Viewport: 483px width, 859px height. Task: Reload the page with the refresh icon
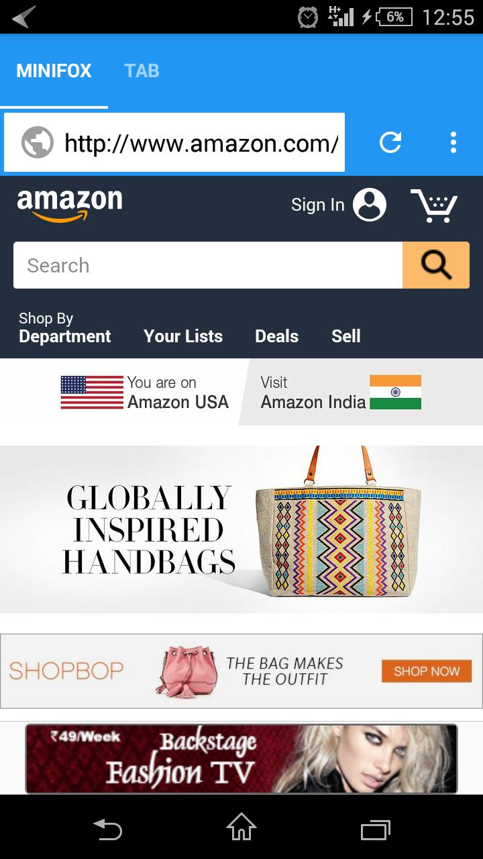coord(390,142)
